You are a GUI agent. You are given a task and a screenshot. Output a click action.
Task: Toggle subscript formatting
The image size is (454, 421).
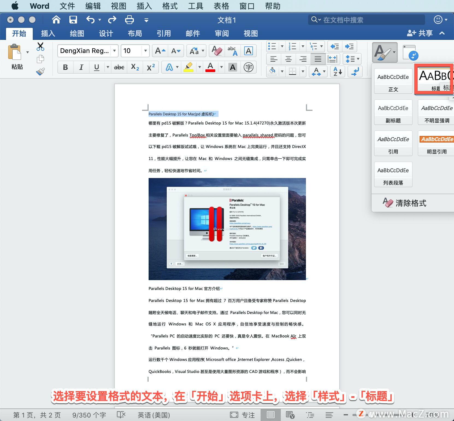135,67
